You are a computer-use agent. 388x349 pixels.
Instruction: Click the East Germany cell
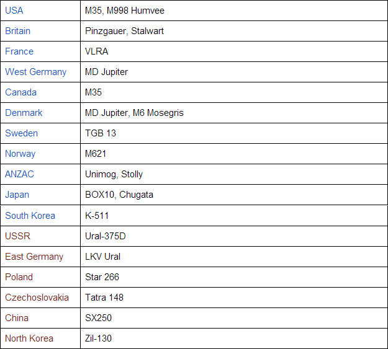[40, 257]
